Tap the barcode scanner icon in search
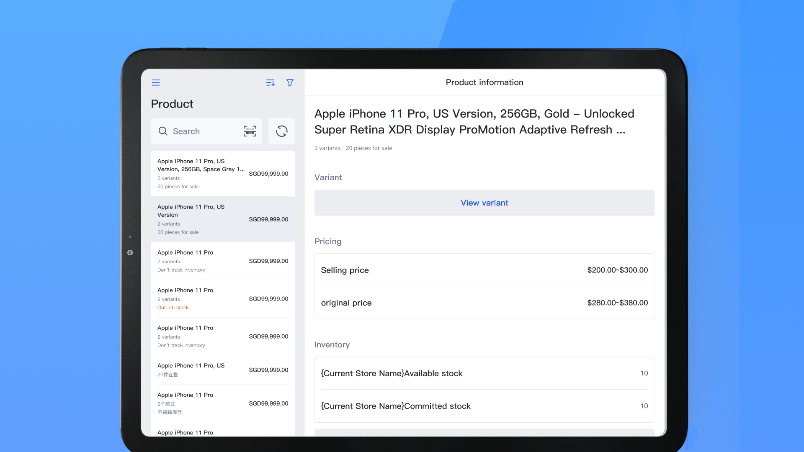 coord(250,131)
